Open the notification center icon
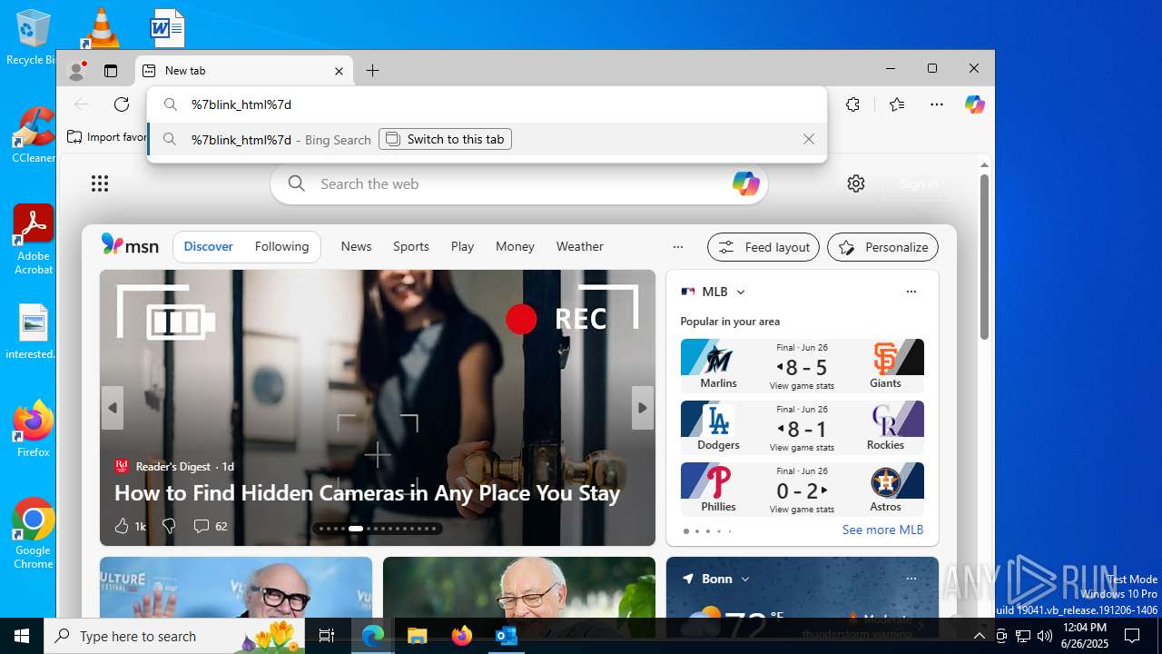Viewport: 1162px width, 654px height. click(x=1132, y=636)
